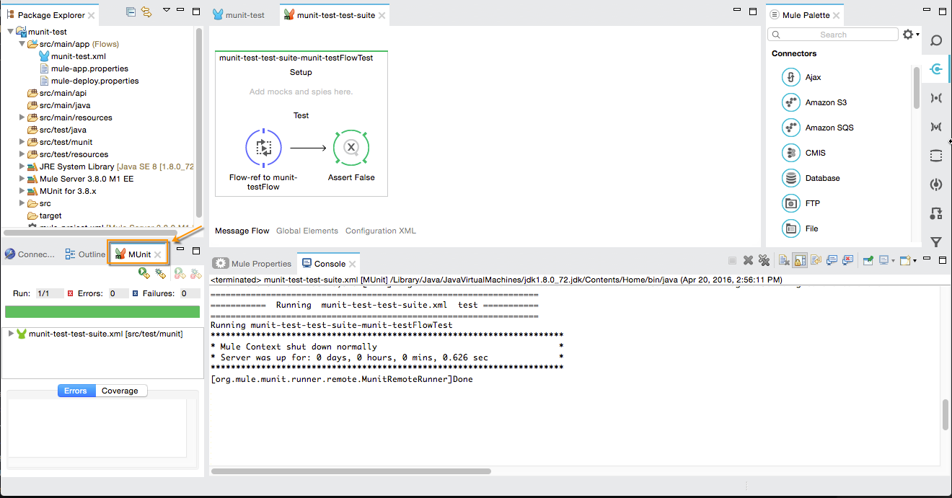Click the MUnit rerun tests icon
This screenshot has width=952, height=498.
[x=144, y=273]
